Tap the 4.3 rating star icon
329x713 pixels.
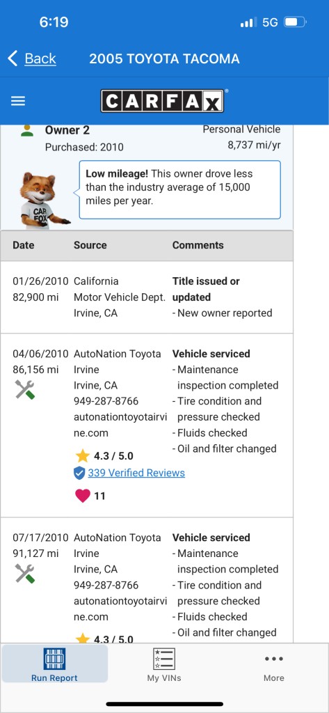[x=82, y=455]
